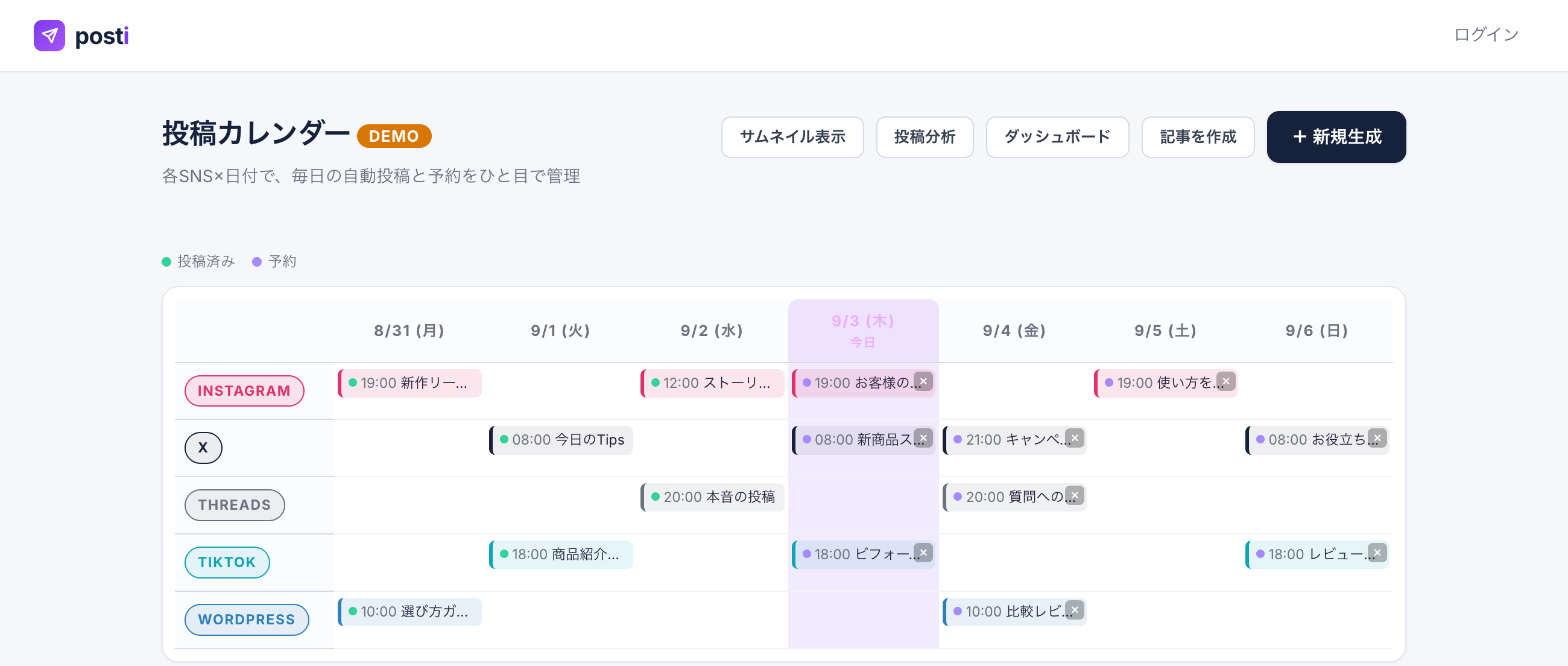The image size is (1568, 666).
Task: Open the 10:00 選び方ガ WordPress post
Action: (x=409, y=612)
